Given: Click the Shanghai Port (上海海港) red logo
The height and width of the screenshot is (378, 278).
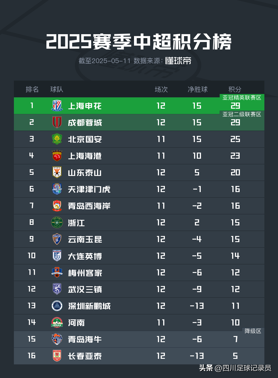Looking at the screenshot, I should tap(57, 156).
